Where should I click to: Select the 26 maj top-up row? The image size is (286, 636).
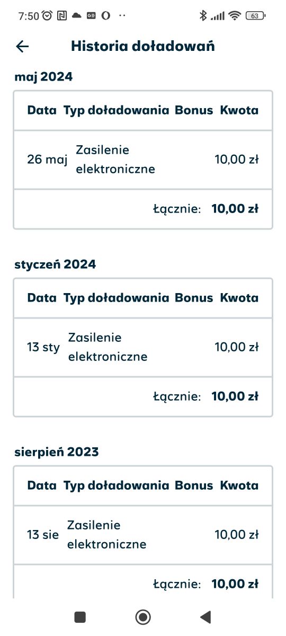[143, 160]
